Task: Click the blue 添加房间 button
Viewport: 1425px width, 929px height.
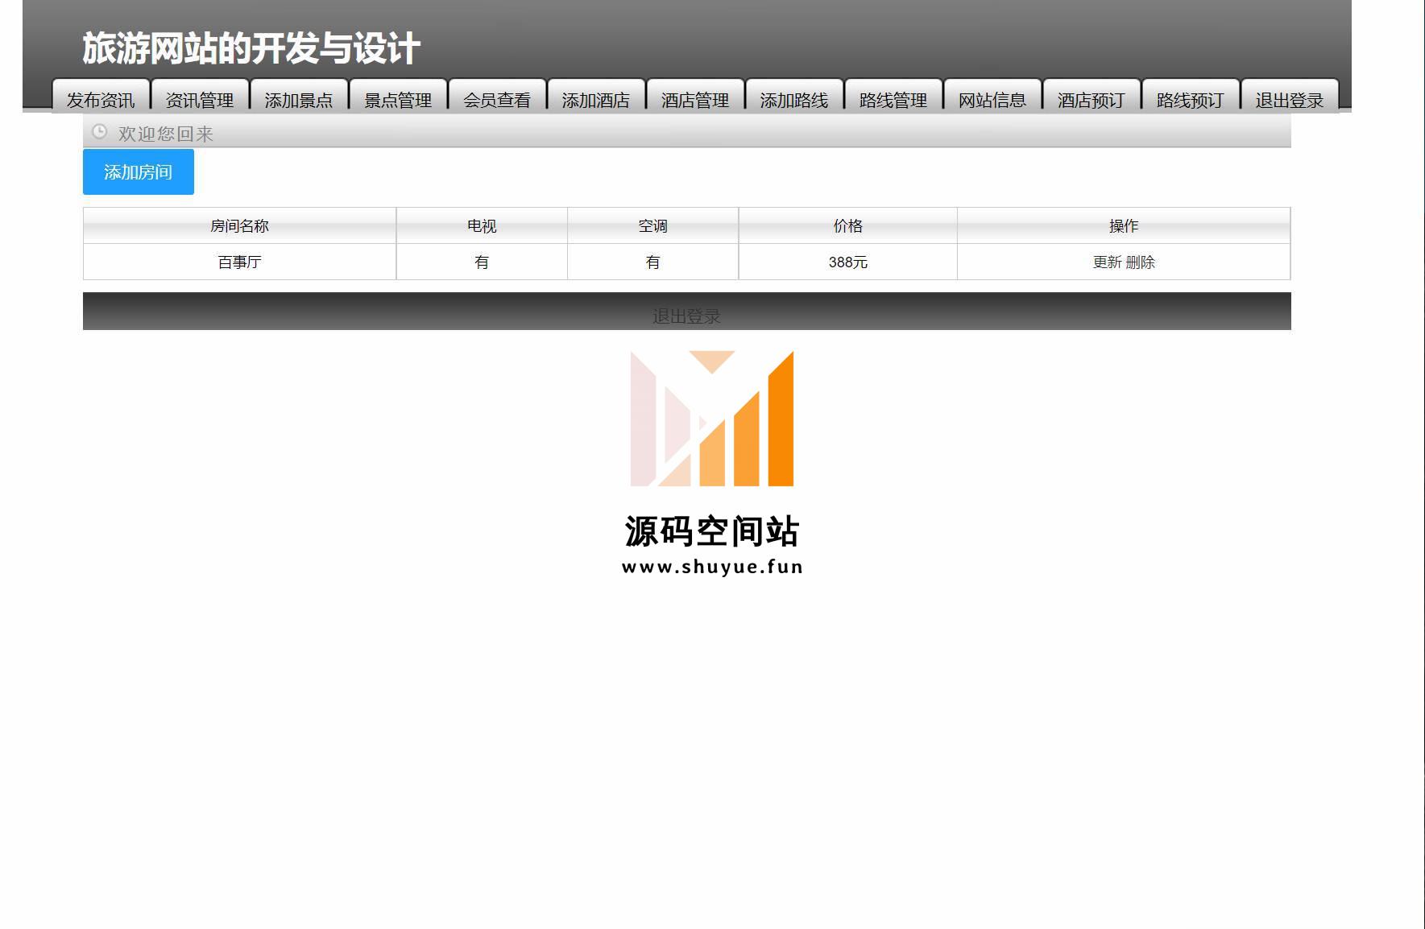Action: click(x=139, y=172)
